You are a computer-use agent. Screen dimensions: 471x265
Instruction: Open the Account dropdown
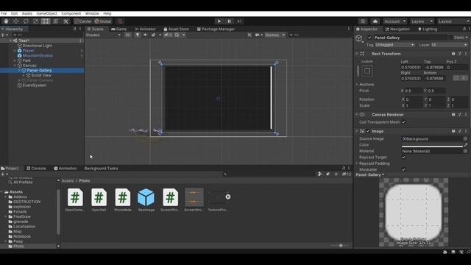394,21
